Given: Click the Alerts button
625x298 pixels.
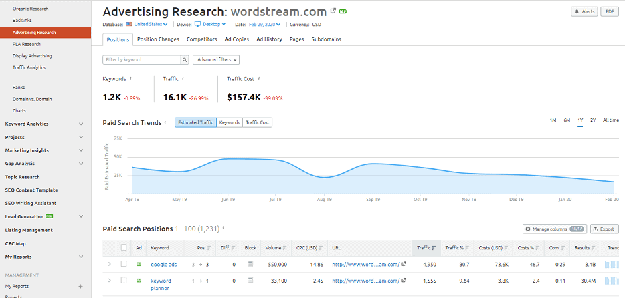Looking at the screenshot, I should [585, 11].
